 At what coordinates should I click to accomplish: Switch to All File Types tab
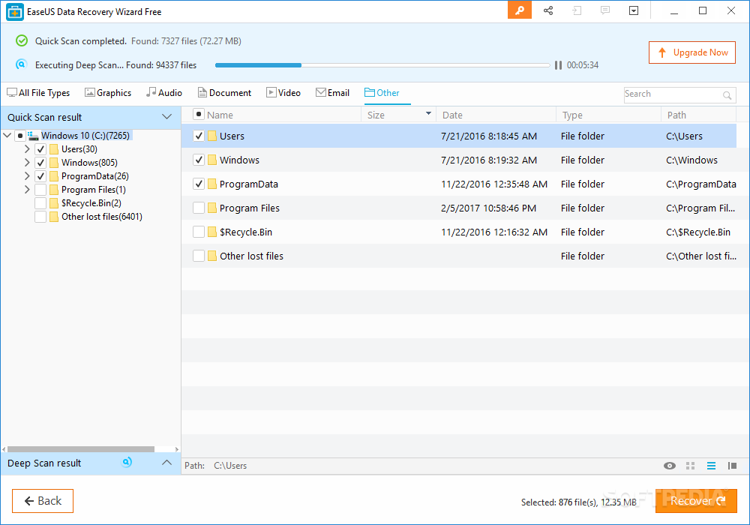38,93
